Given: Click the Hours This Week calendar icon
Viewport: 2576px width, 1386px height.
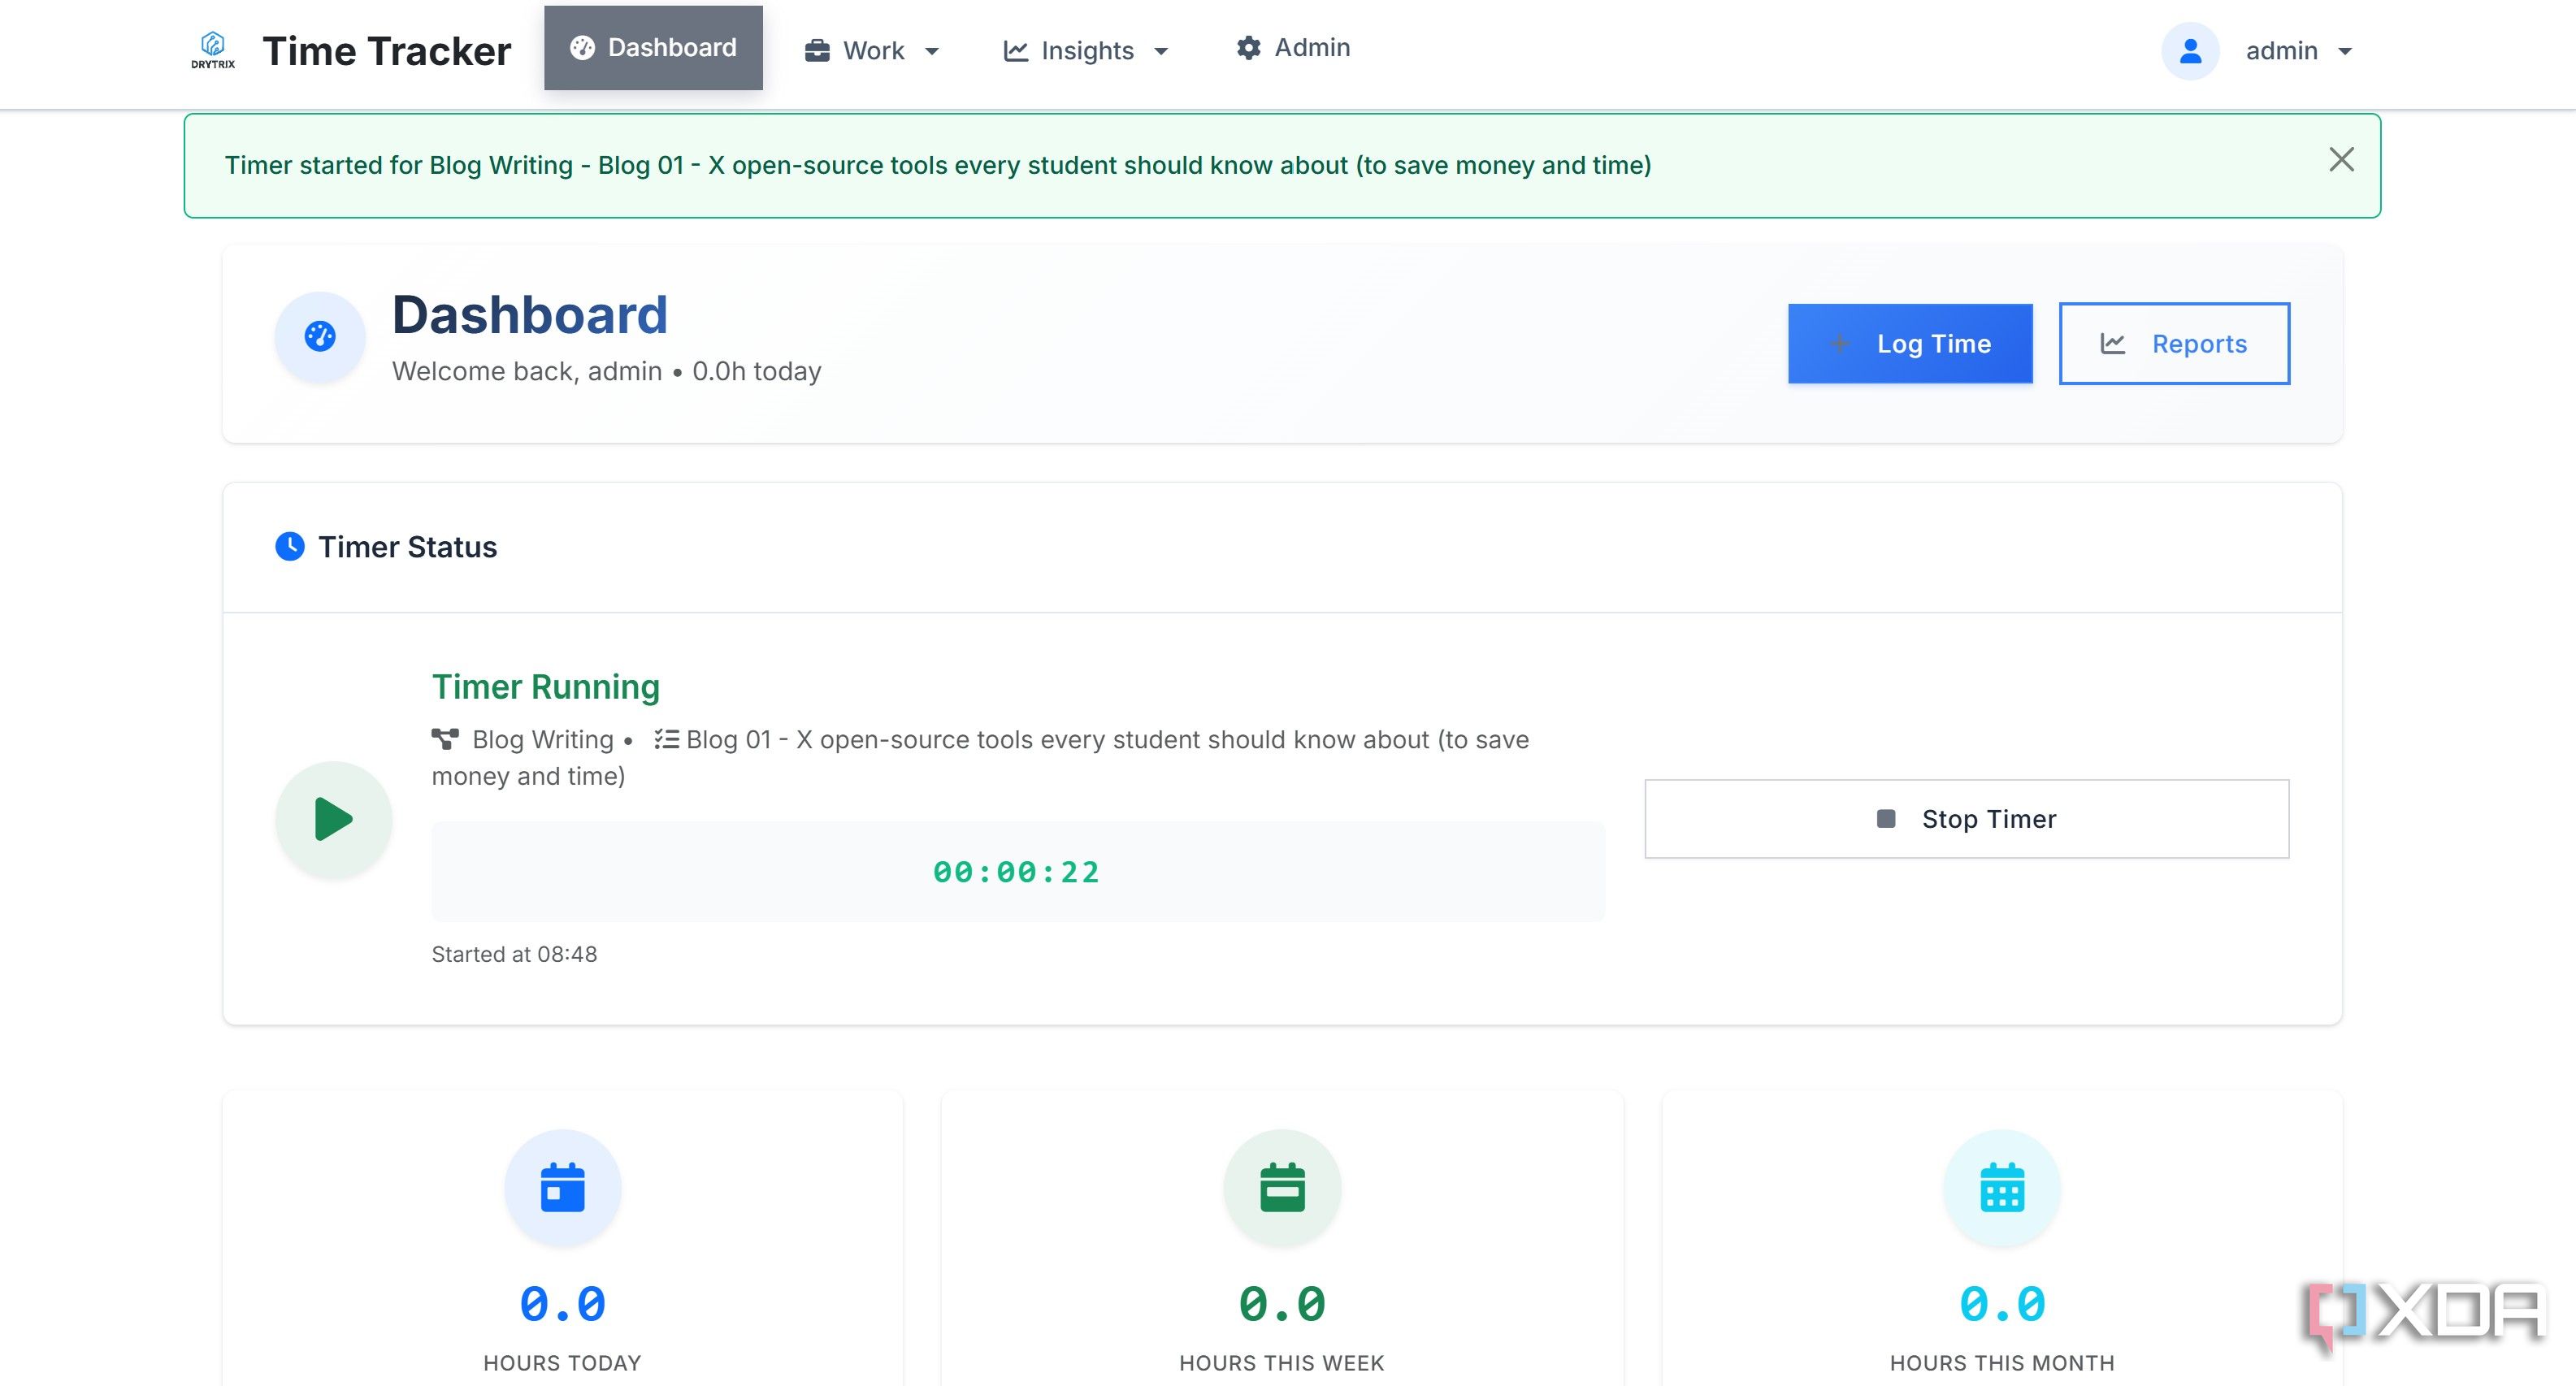Looking at the screenshot, I should 1282,1188.
